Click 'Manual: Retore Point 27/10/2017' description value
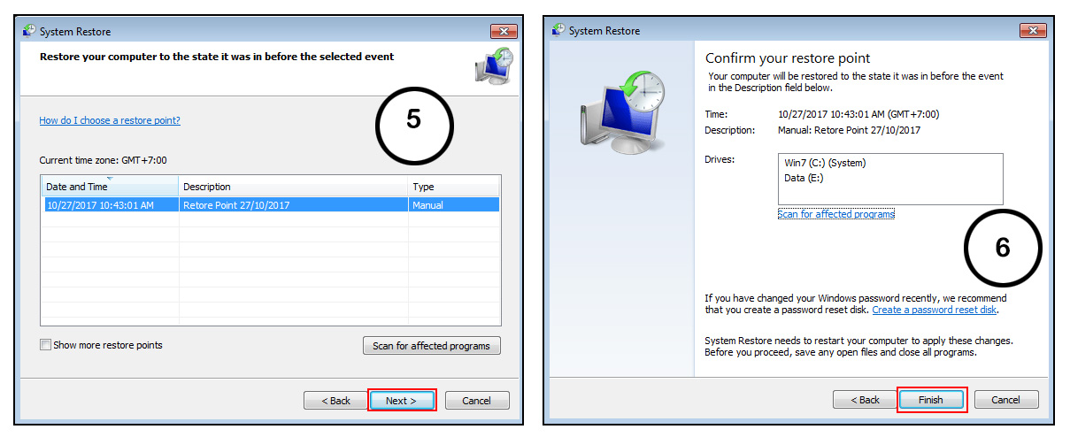This screenshot has width=1070, height=437. [850, 130]
